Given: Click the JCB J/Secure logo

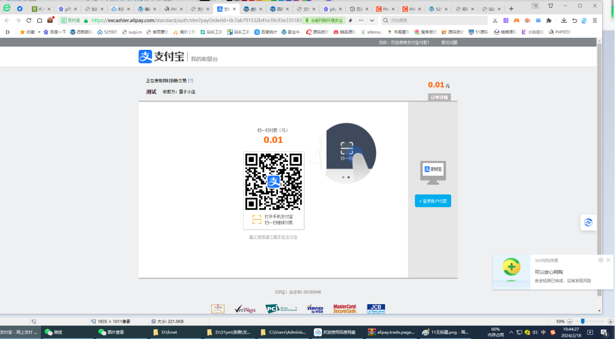Looking at the screenshot, I should coord(376,309).
